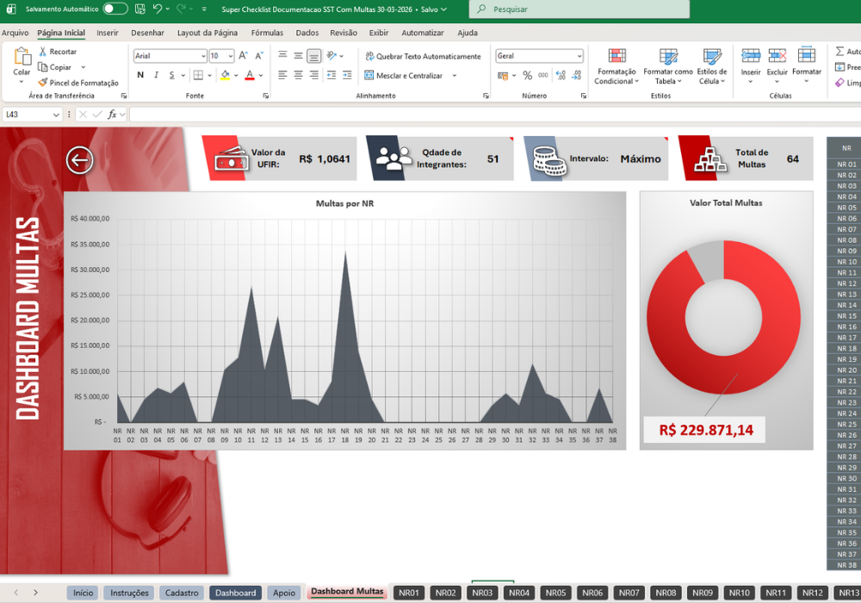Open the Layout da Página tab

[207, 33]
